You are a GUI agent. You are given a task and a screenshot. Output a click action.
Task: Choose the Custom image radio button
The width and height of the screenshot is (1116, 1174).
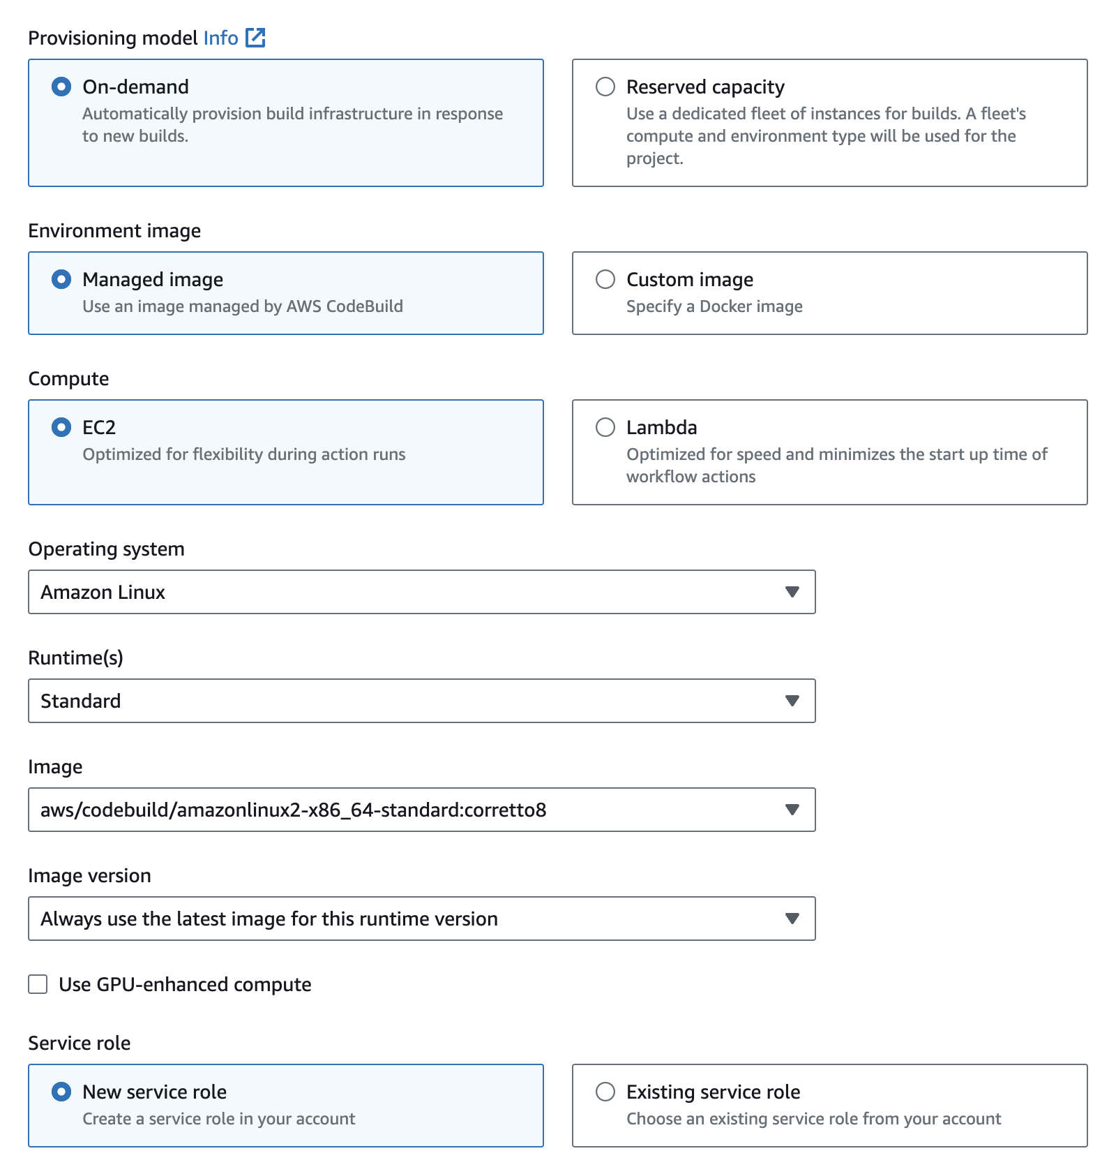click(605, 279)
